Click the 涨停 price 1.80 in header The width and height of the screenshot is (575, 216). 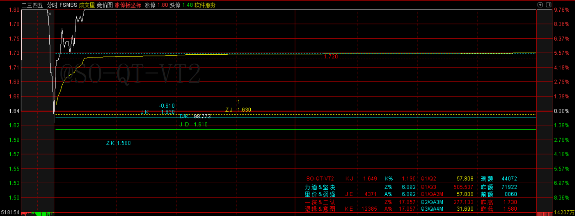[x=163, y=5]
